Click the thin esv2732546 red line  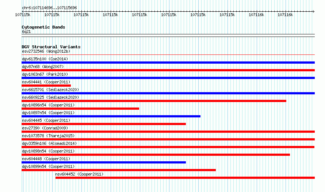coord(168,55)
